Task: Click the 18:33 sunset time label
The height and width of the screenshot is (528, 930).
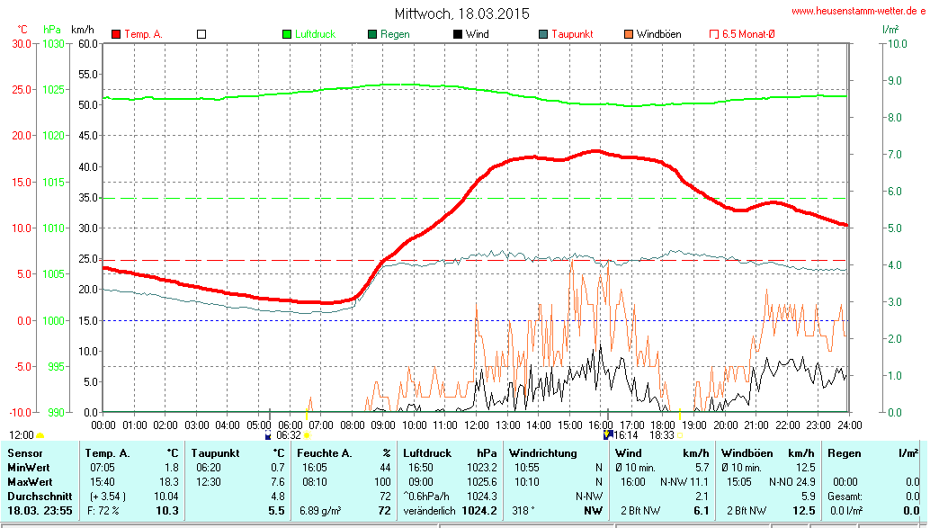Action: tap(662, 434)
